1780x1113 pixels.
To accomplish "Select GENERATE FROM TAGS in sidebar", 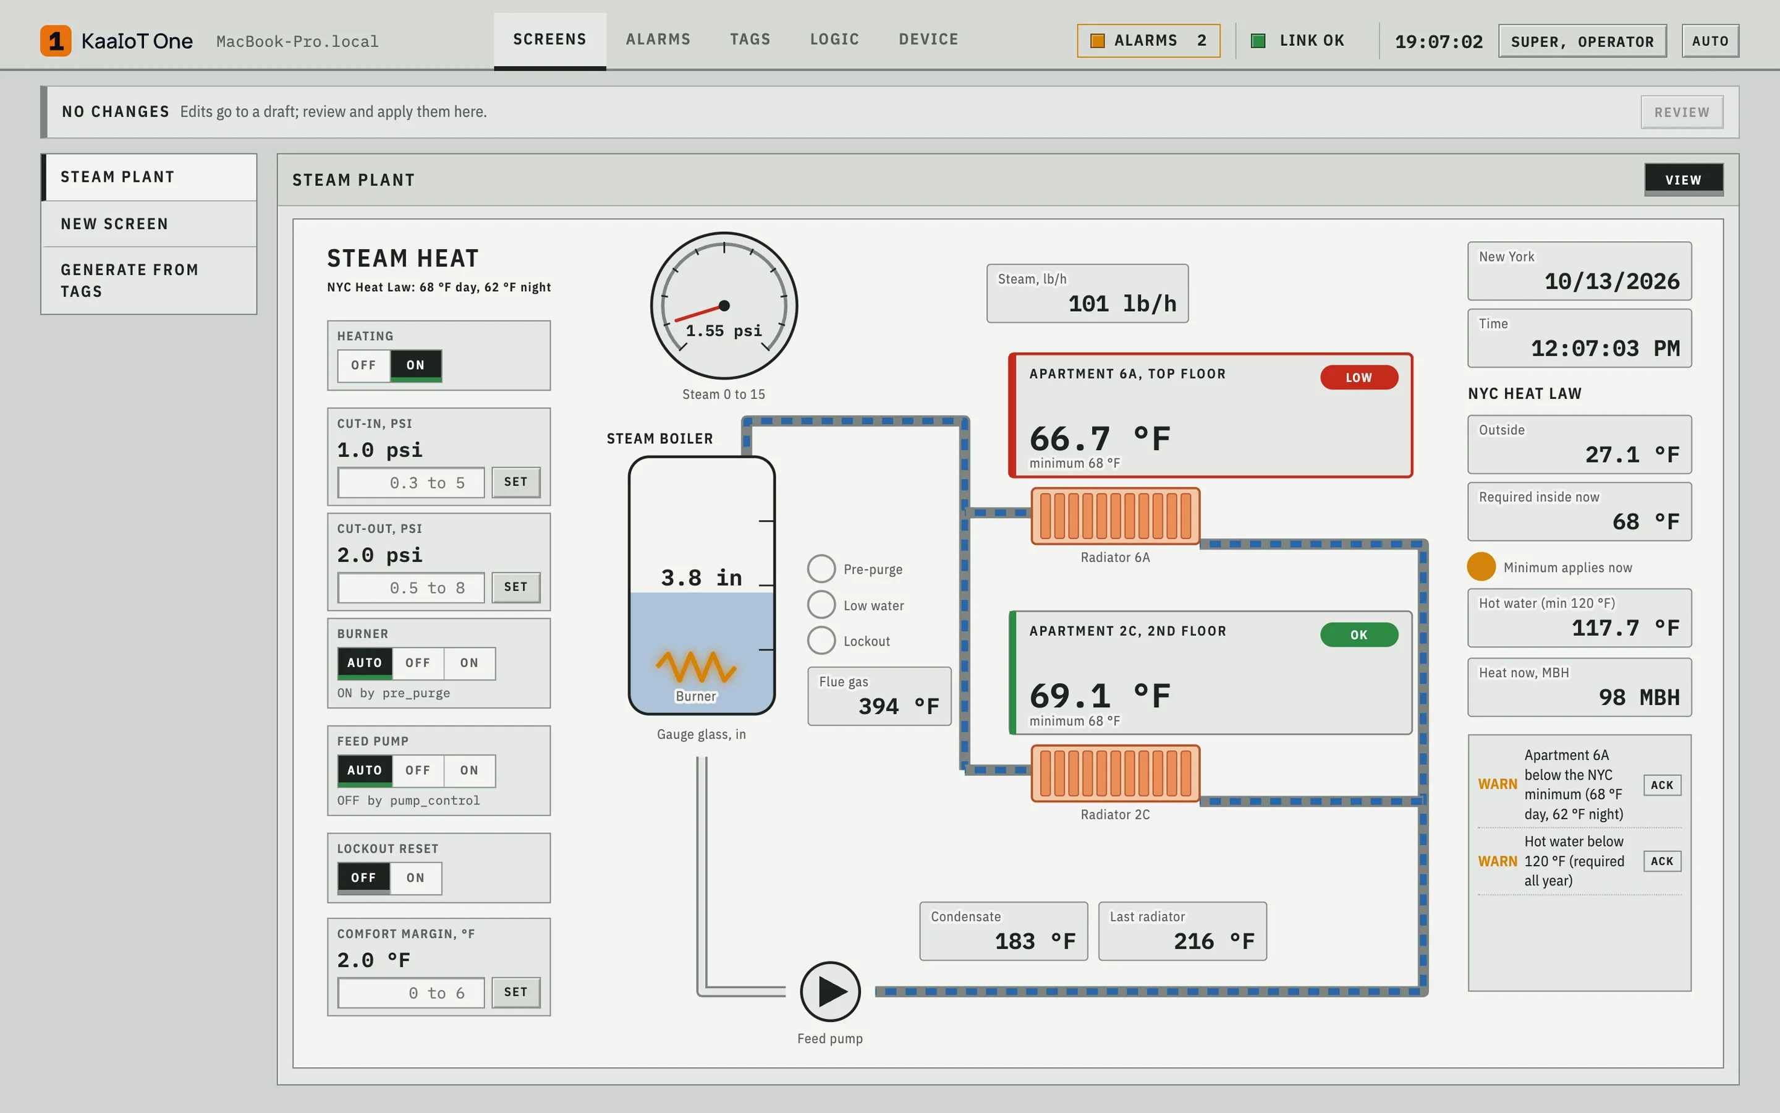I will (x=150, y=281).
